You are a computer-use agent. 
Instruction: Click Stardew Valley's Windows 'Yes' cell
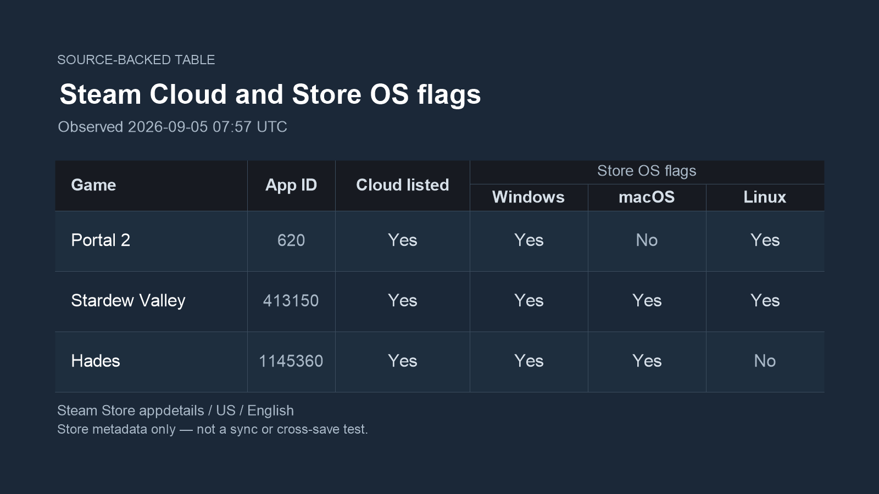528,301
